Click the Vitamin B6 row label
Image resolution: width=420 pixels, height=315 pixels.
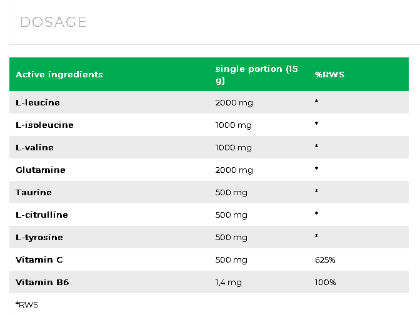click(x=42, y=282)
